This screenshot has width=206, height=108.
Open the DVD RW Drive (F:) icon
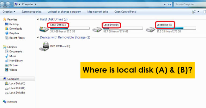(x=44, y=46)
